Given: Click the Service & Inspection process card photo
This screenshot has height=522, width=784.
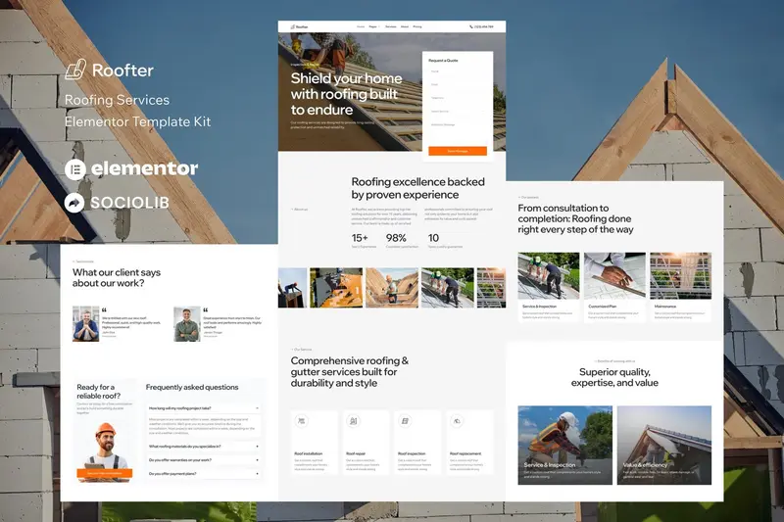Looking at the screenshot, I should (549, 276).
